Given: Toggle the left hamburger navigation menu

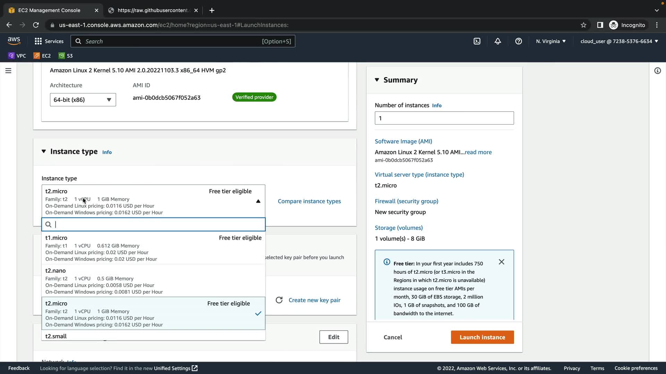Looking at the screenshot, I should point(8,71).
